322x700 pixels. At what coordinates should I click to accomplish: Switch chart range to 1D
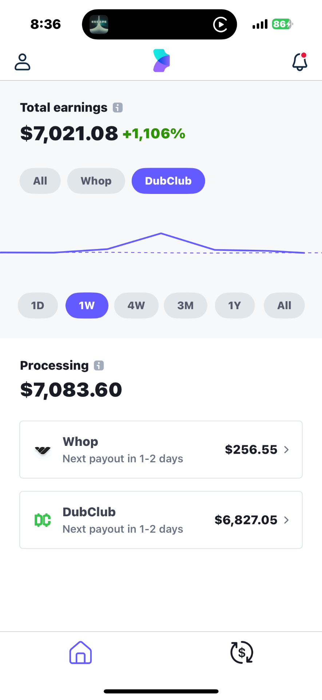coord(37,306)
